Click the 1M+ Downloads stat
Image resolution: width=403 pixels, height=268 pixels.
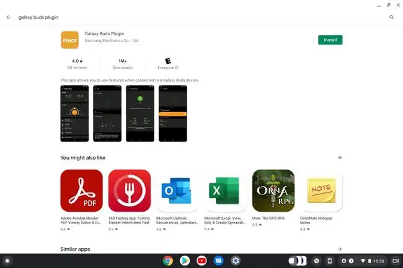point(123,64)
